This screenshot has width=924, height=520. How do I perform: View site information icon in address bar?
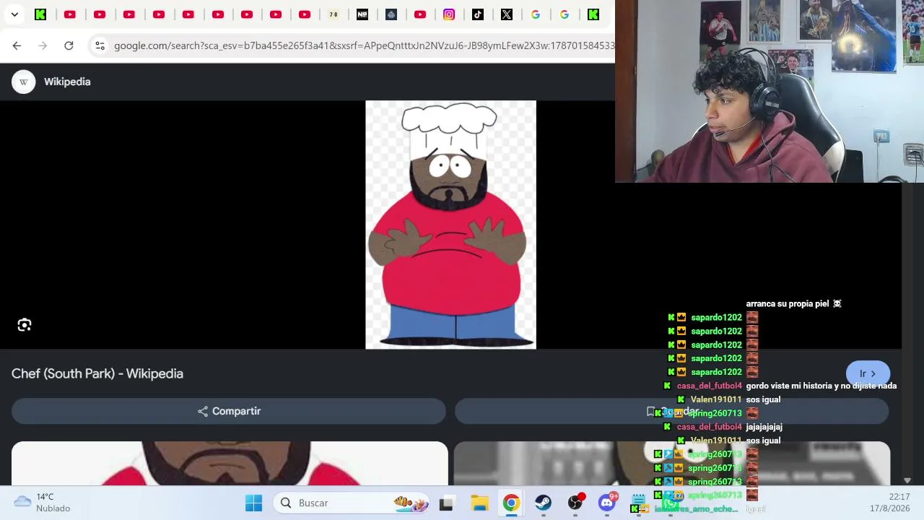click(x=100, y=45)
